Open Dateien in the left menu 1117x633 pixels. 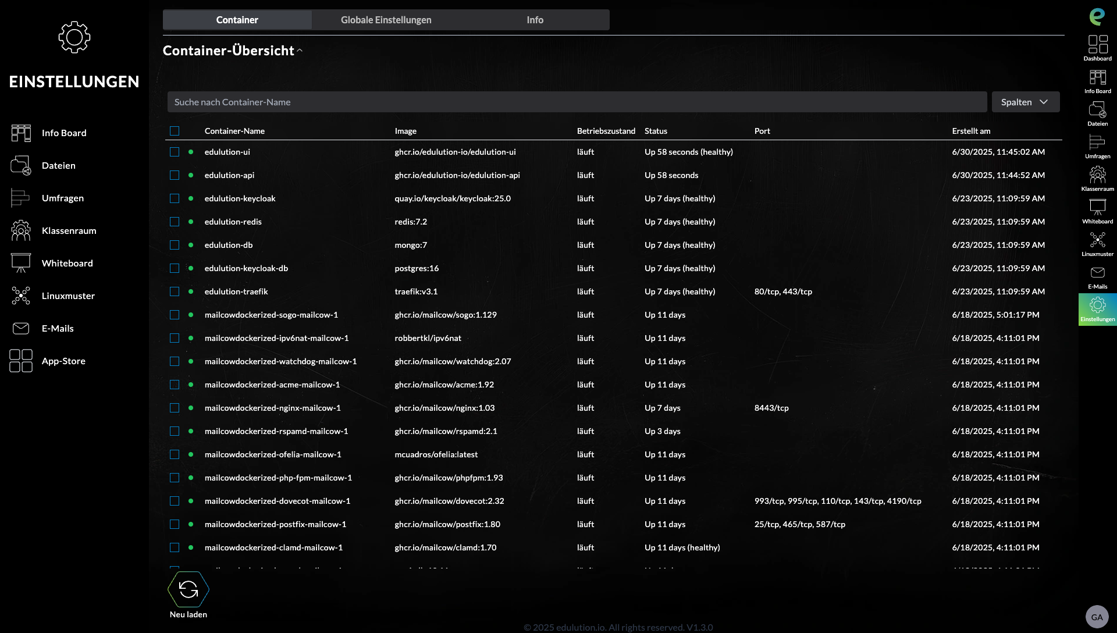point(59,166)
